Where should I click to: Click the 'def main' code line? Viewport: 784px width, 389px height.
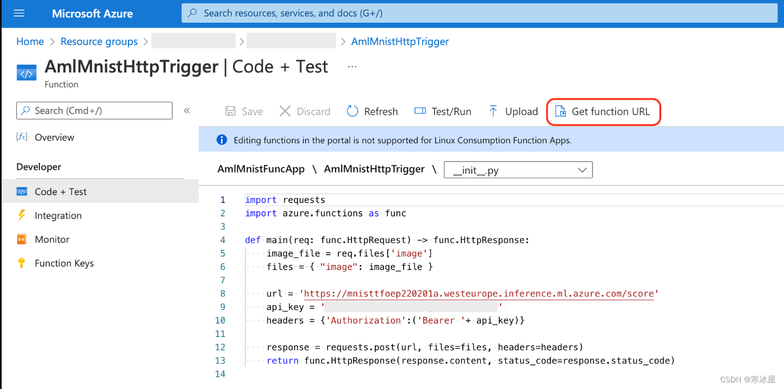pos(388,240)
